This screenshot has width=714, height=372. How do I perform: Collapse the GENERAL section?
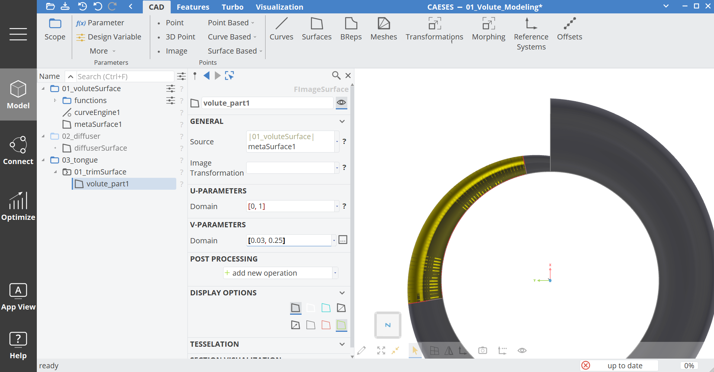pyautogui.click(x=342, y=122)
